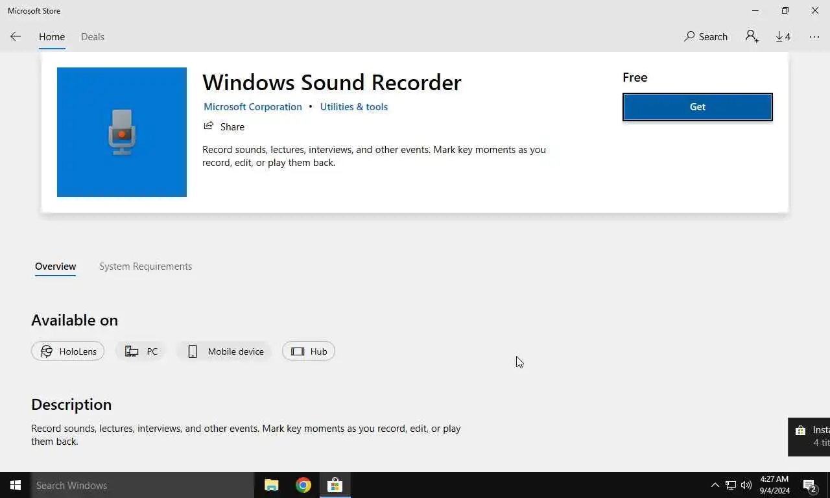Open the account sign-in icon
Viewport: 830px width, 498px height.
click(x=752, y=36)
